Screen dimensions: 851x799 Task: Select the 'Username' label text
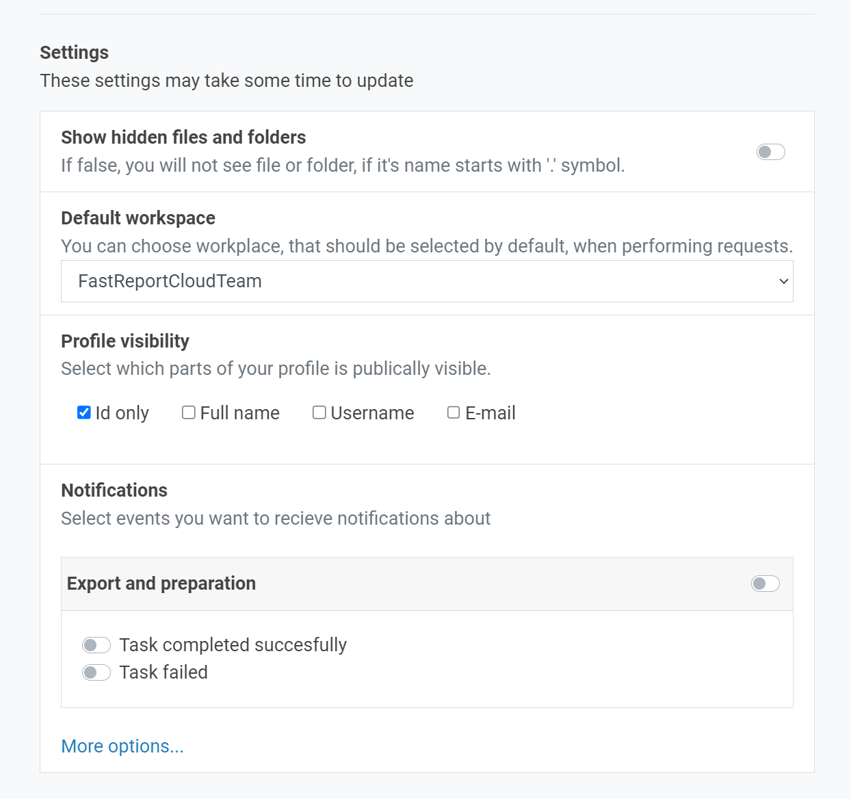click(x=372, y=413)
